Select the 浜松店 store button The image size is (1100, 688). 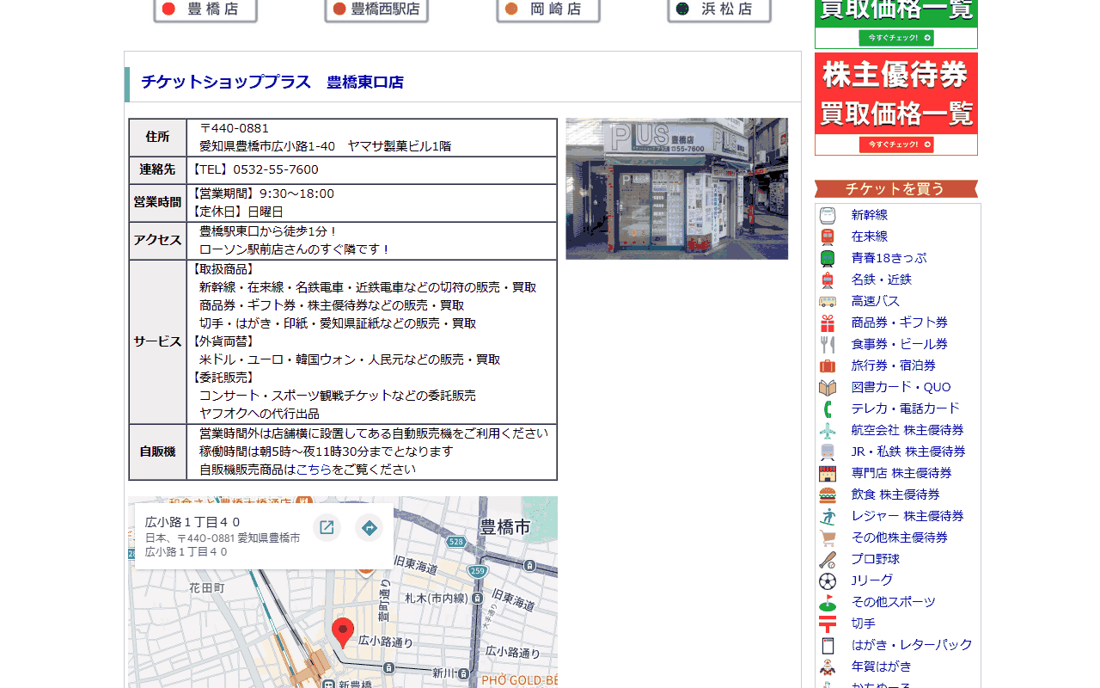pos(719,10)
